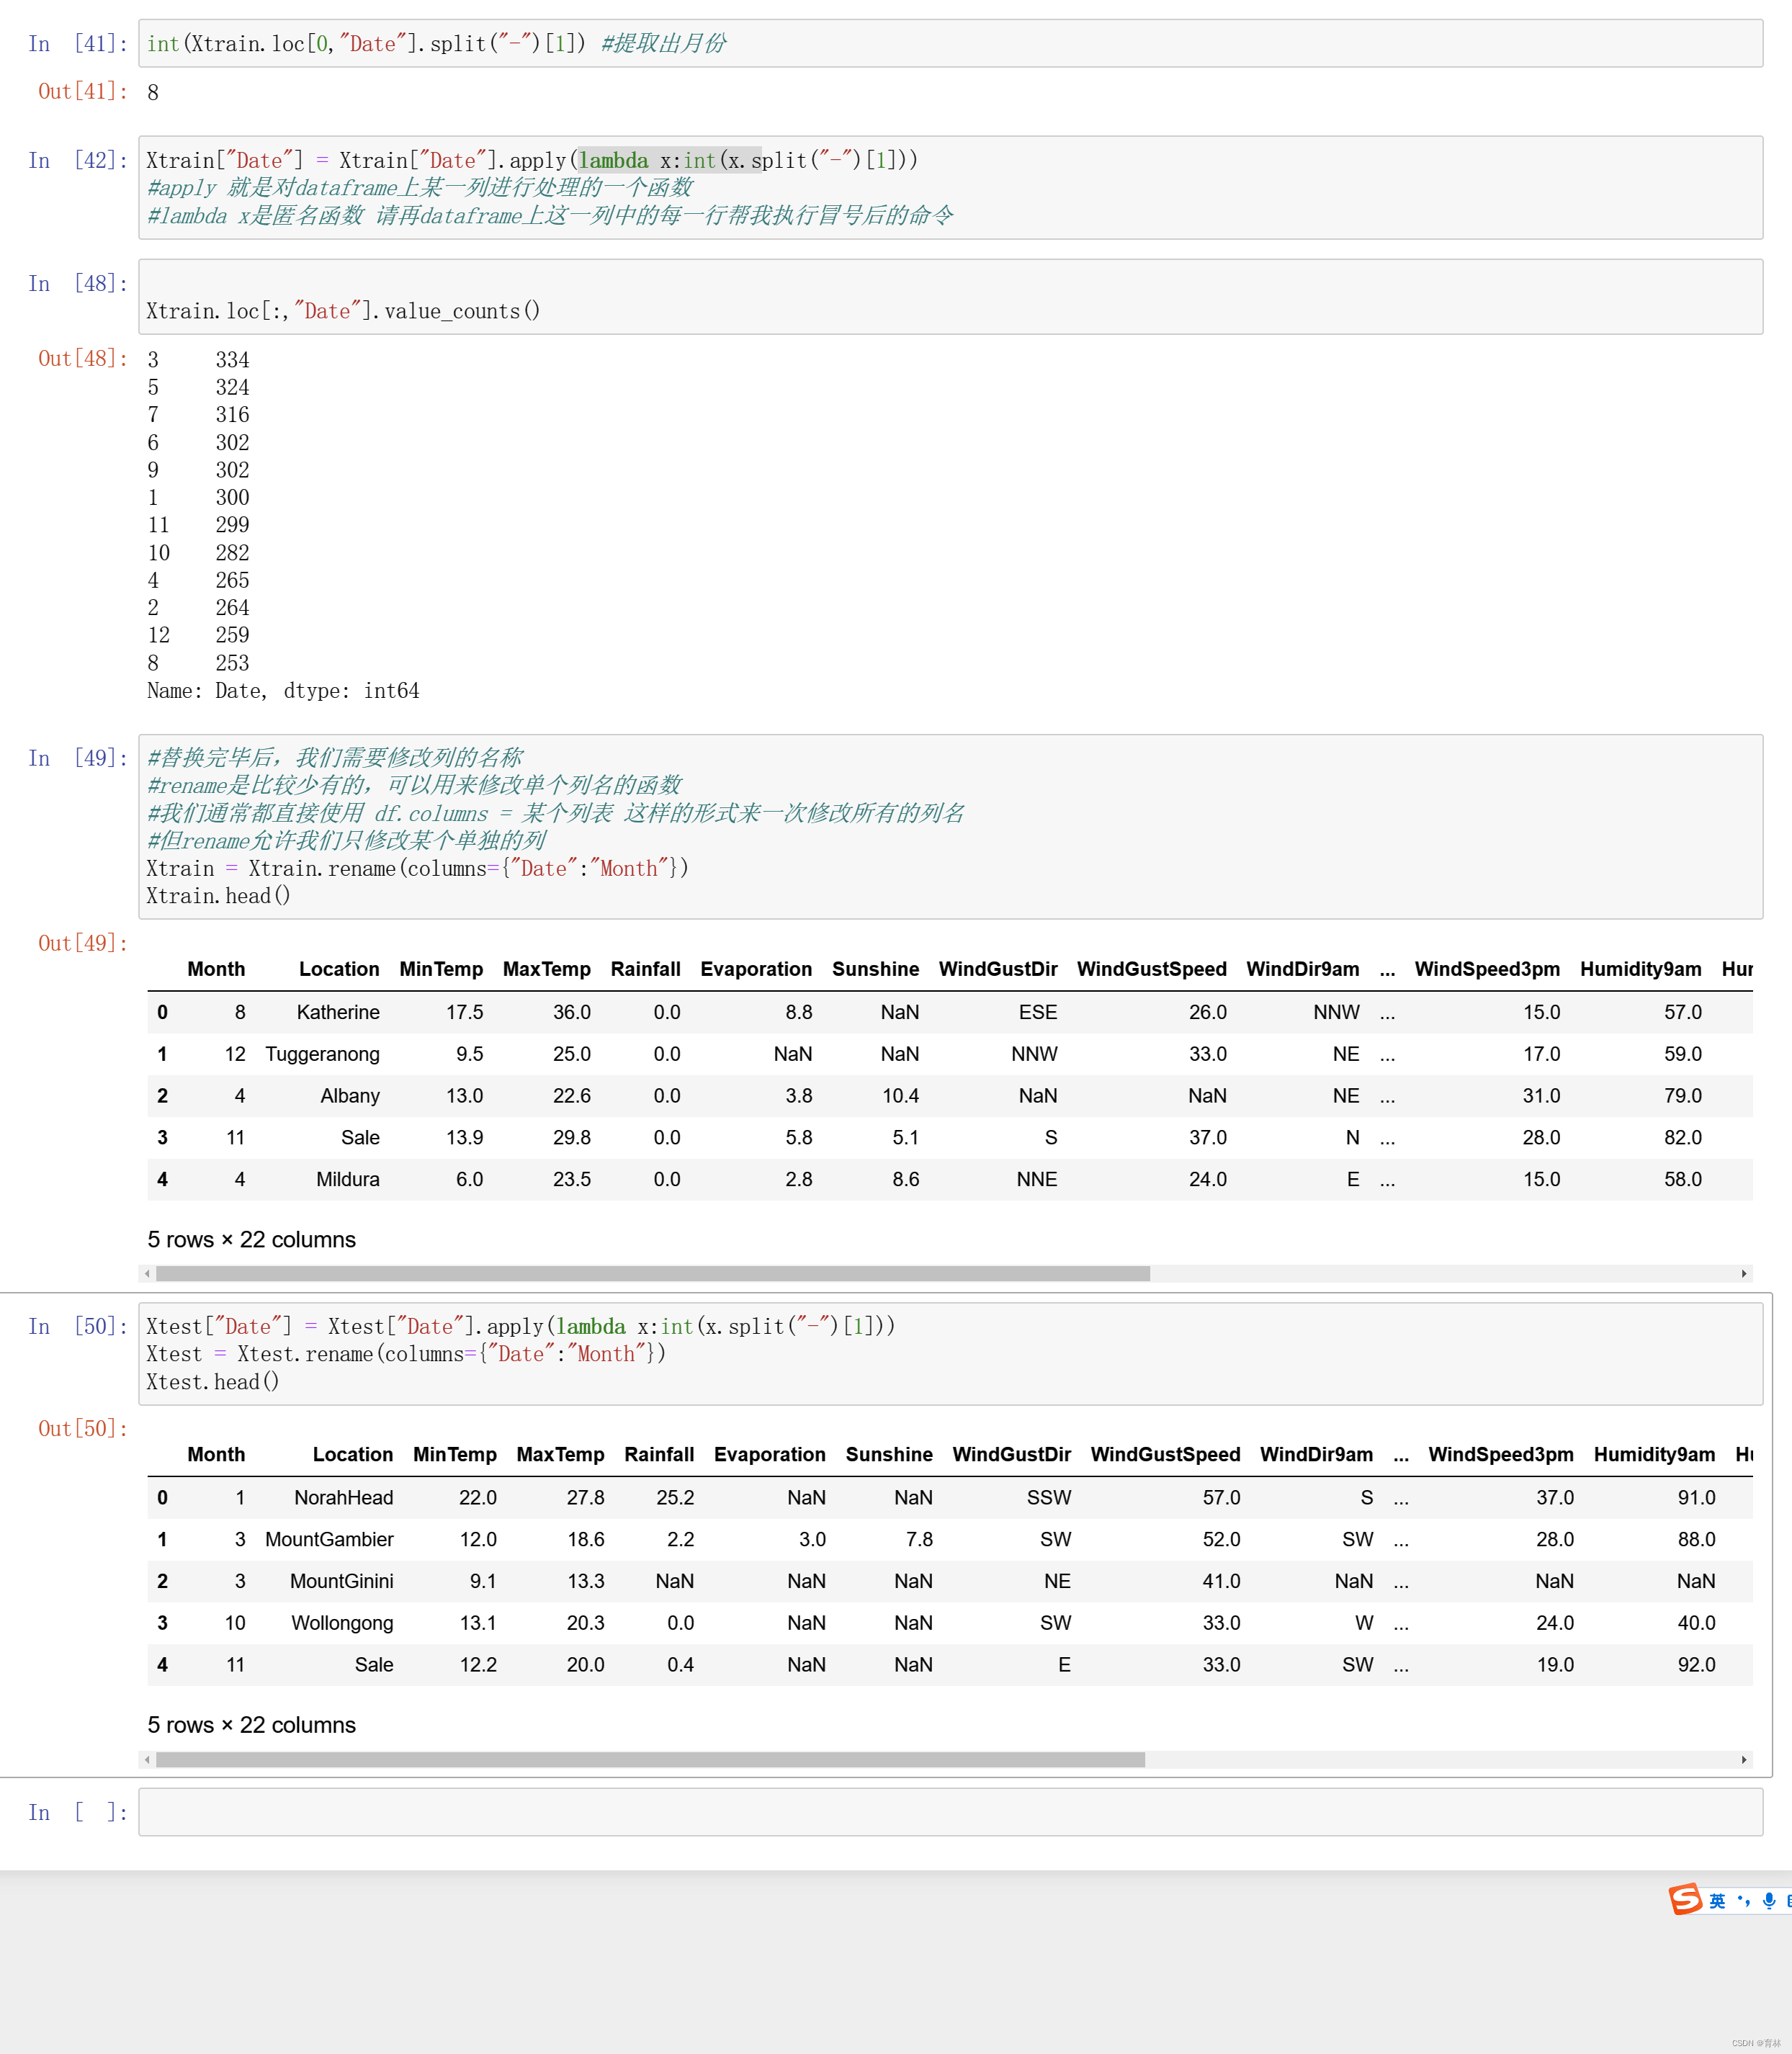Click value 334 in value_counts output
1792x2054 pixels.
point(232,360)
